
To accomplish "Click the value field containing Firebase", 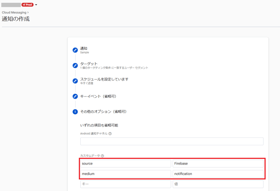I will 217,164.
